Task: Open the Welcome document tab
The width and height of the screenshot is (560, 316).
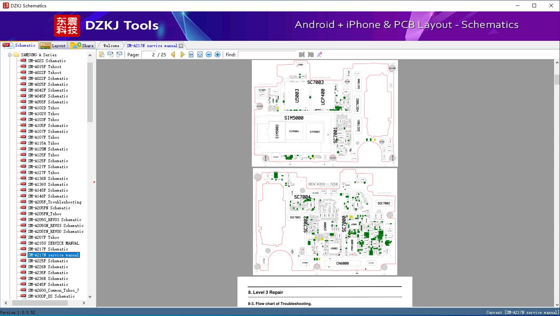Action: point(111,46)
